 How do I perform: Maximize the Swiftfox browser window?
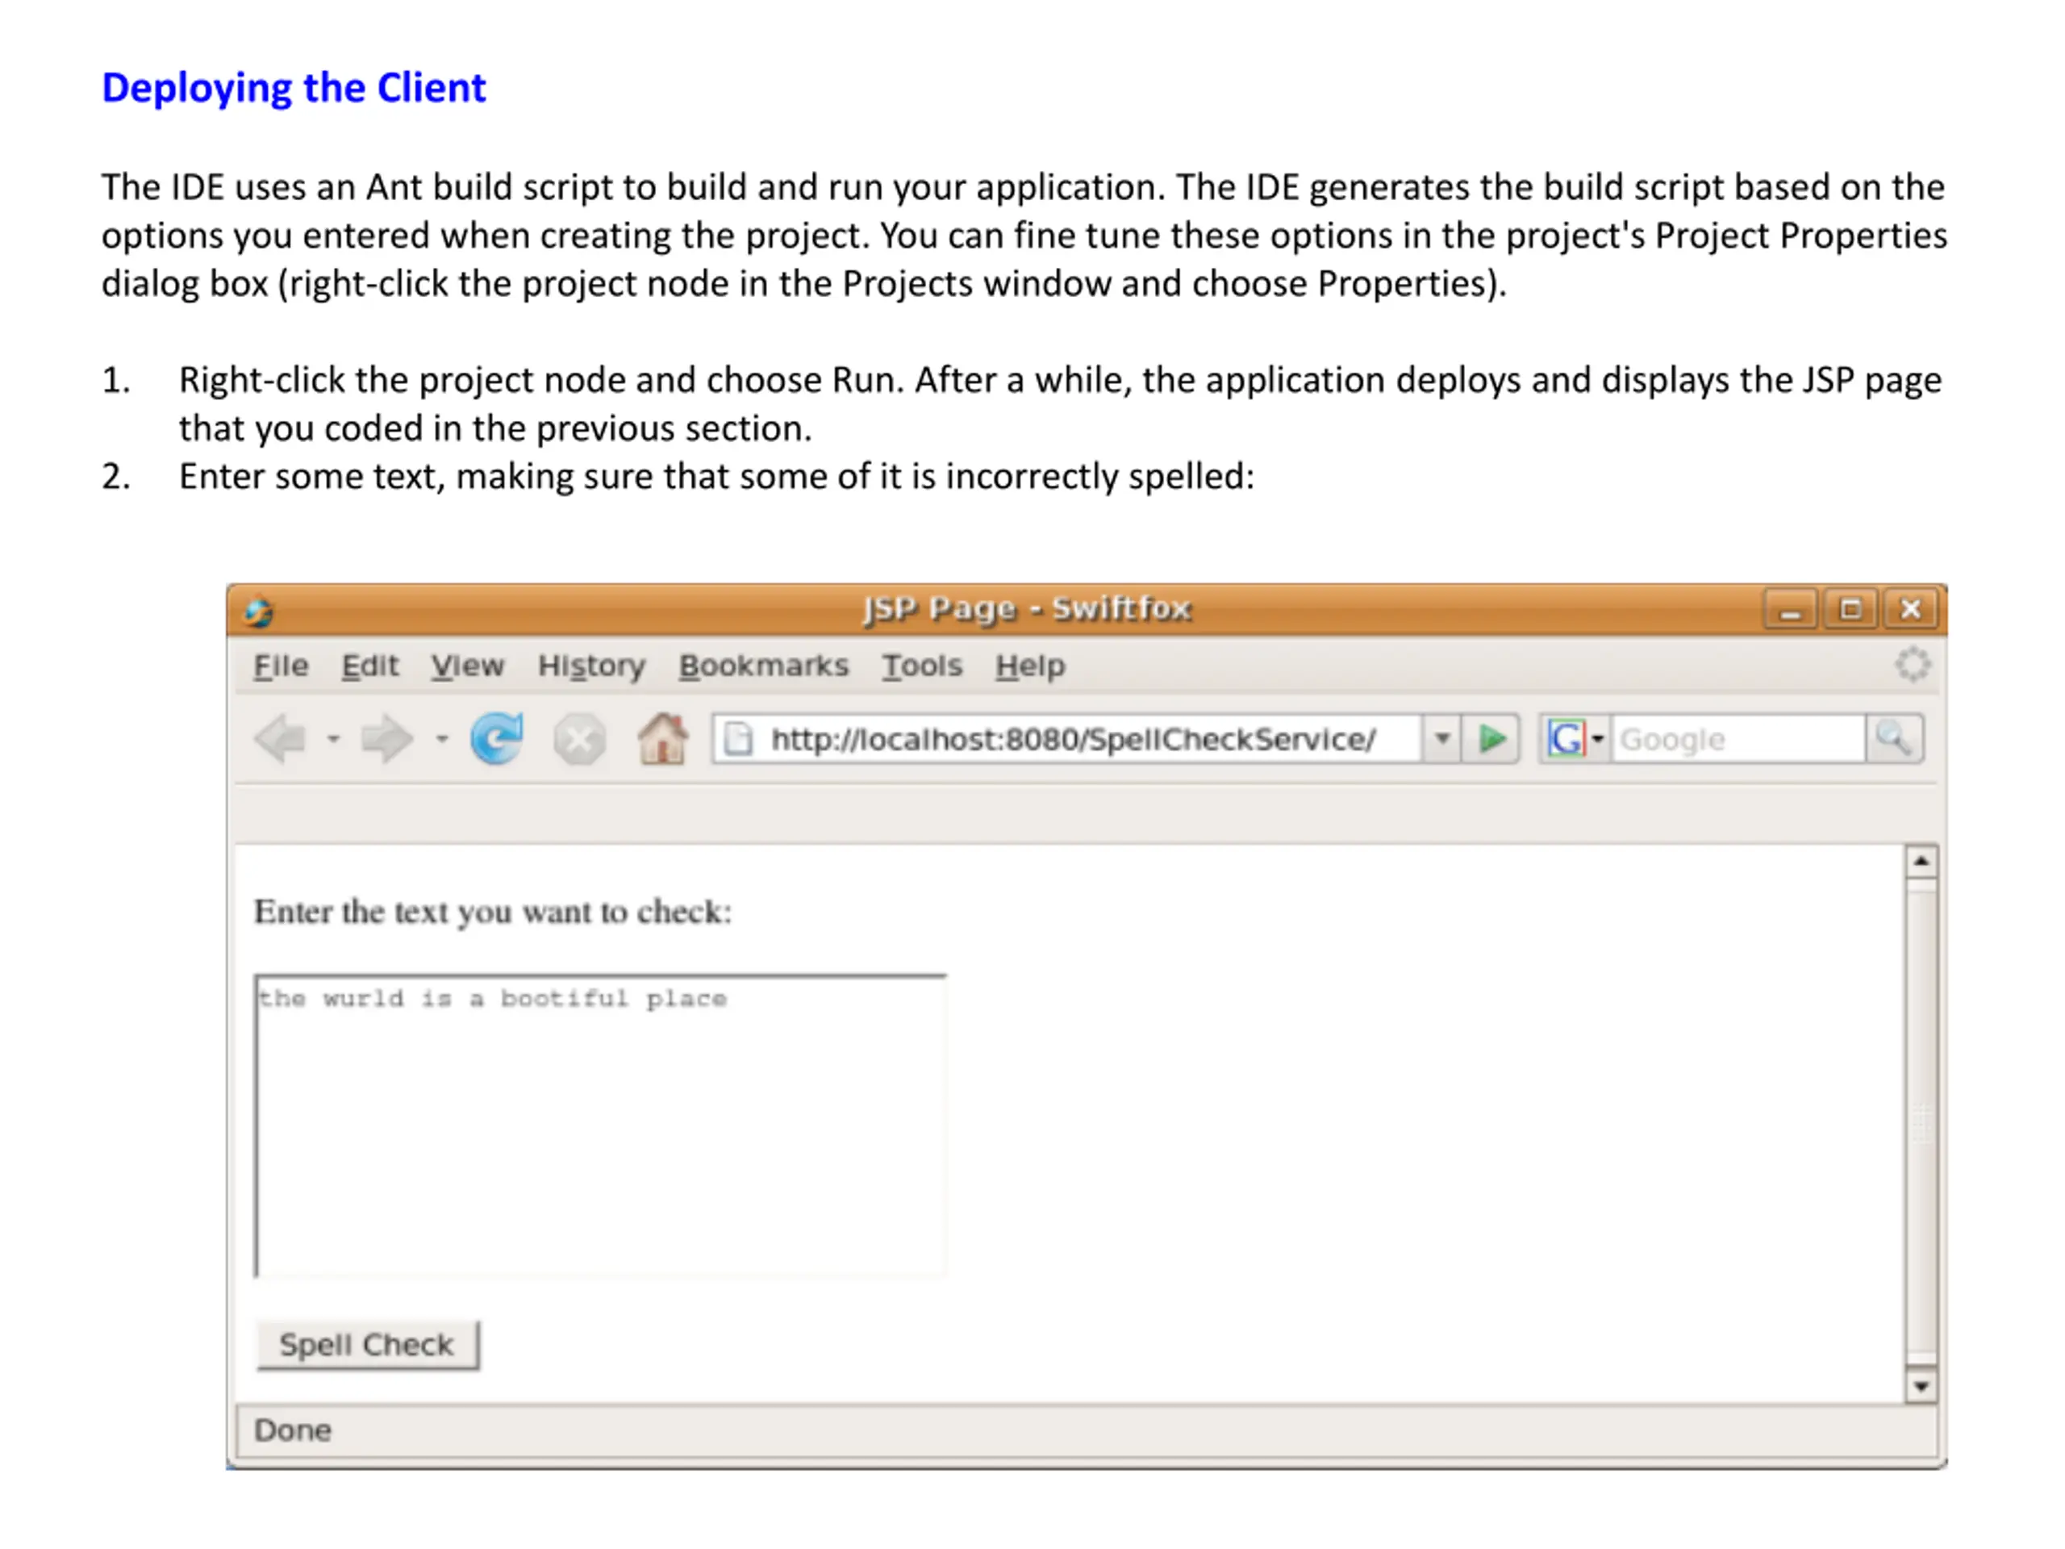1850,610
